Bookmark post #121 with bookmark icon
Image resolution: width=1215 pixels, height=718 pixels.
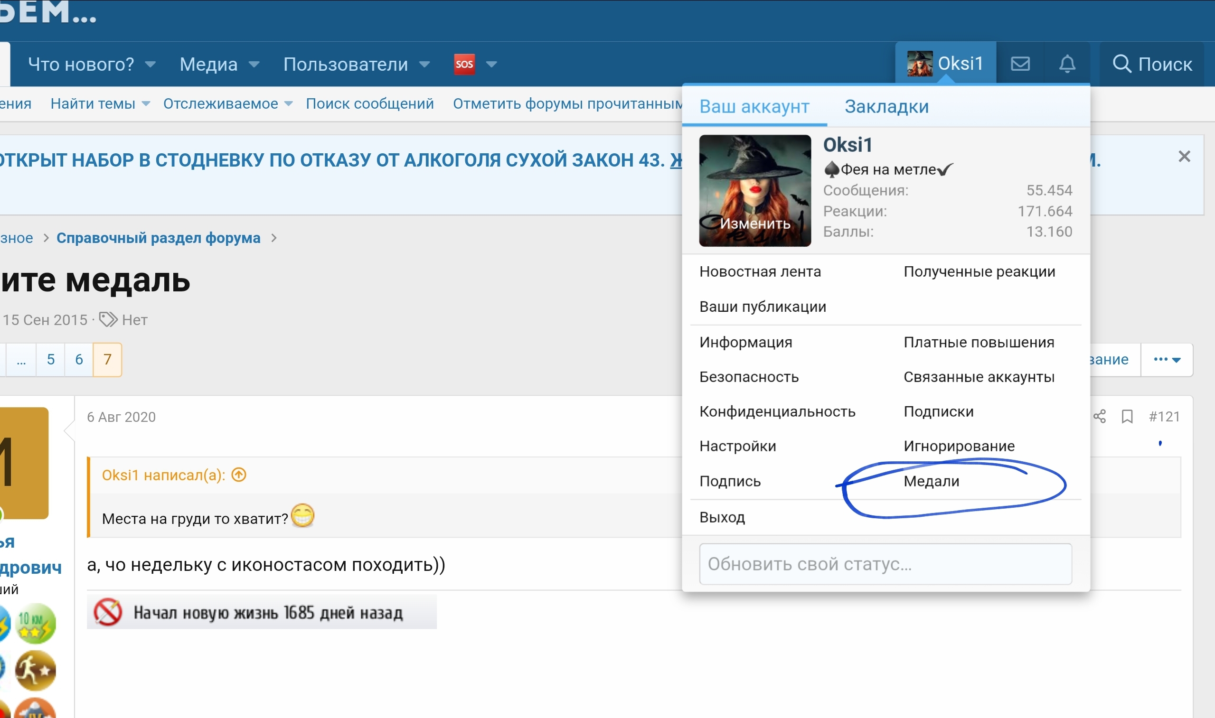(1127, 417)
